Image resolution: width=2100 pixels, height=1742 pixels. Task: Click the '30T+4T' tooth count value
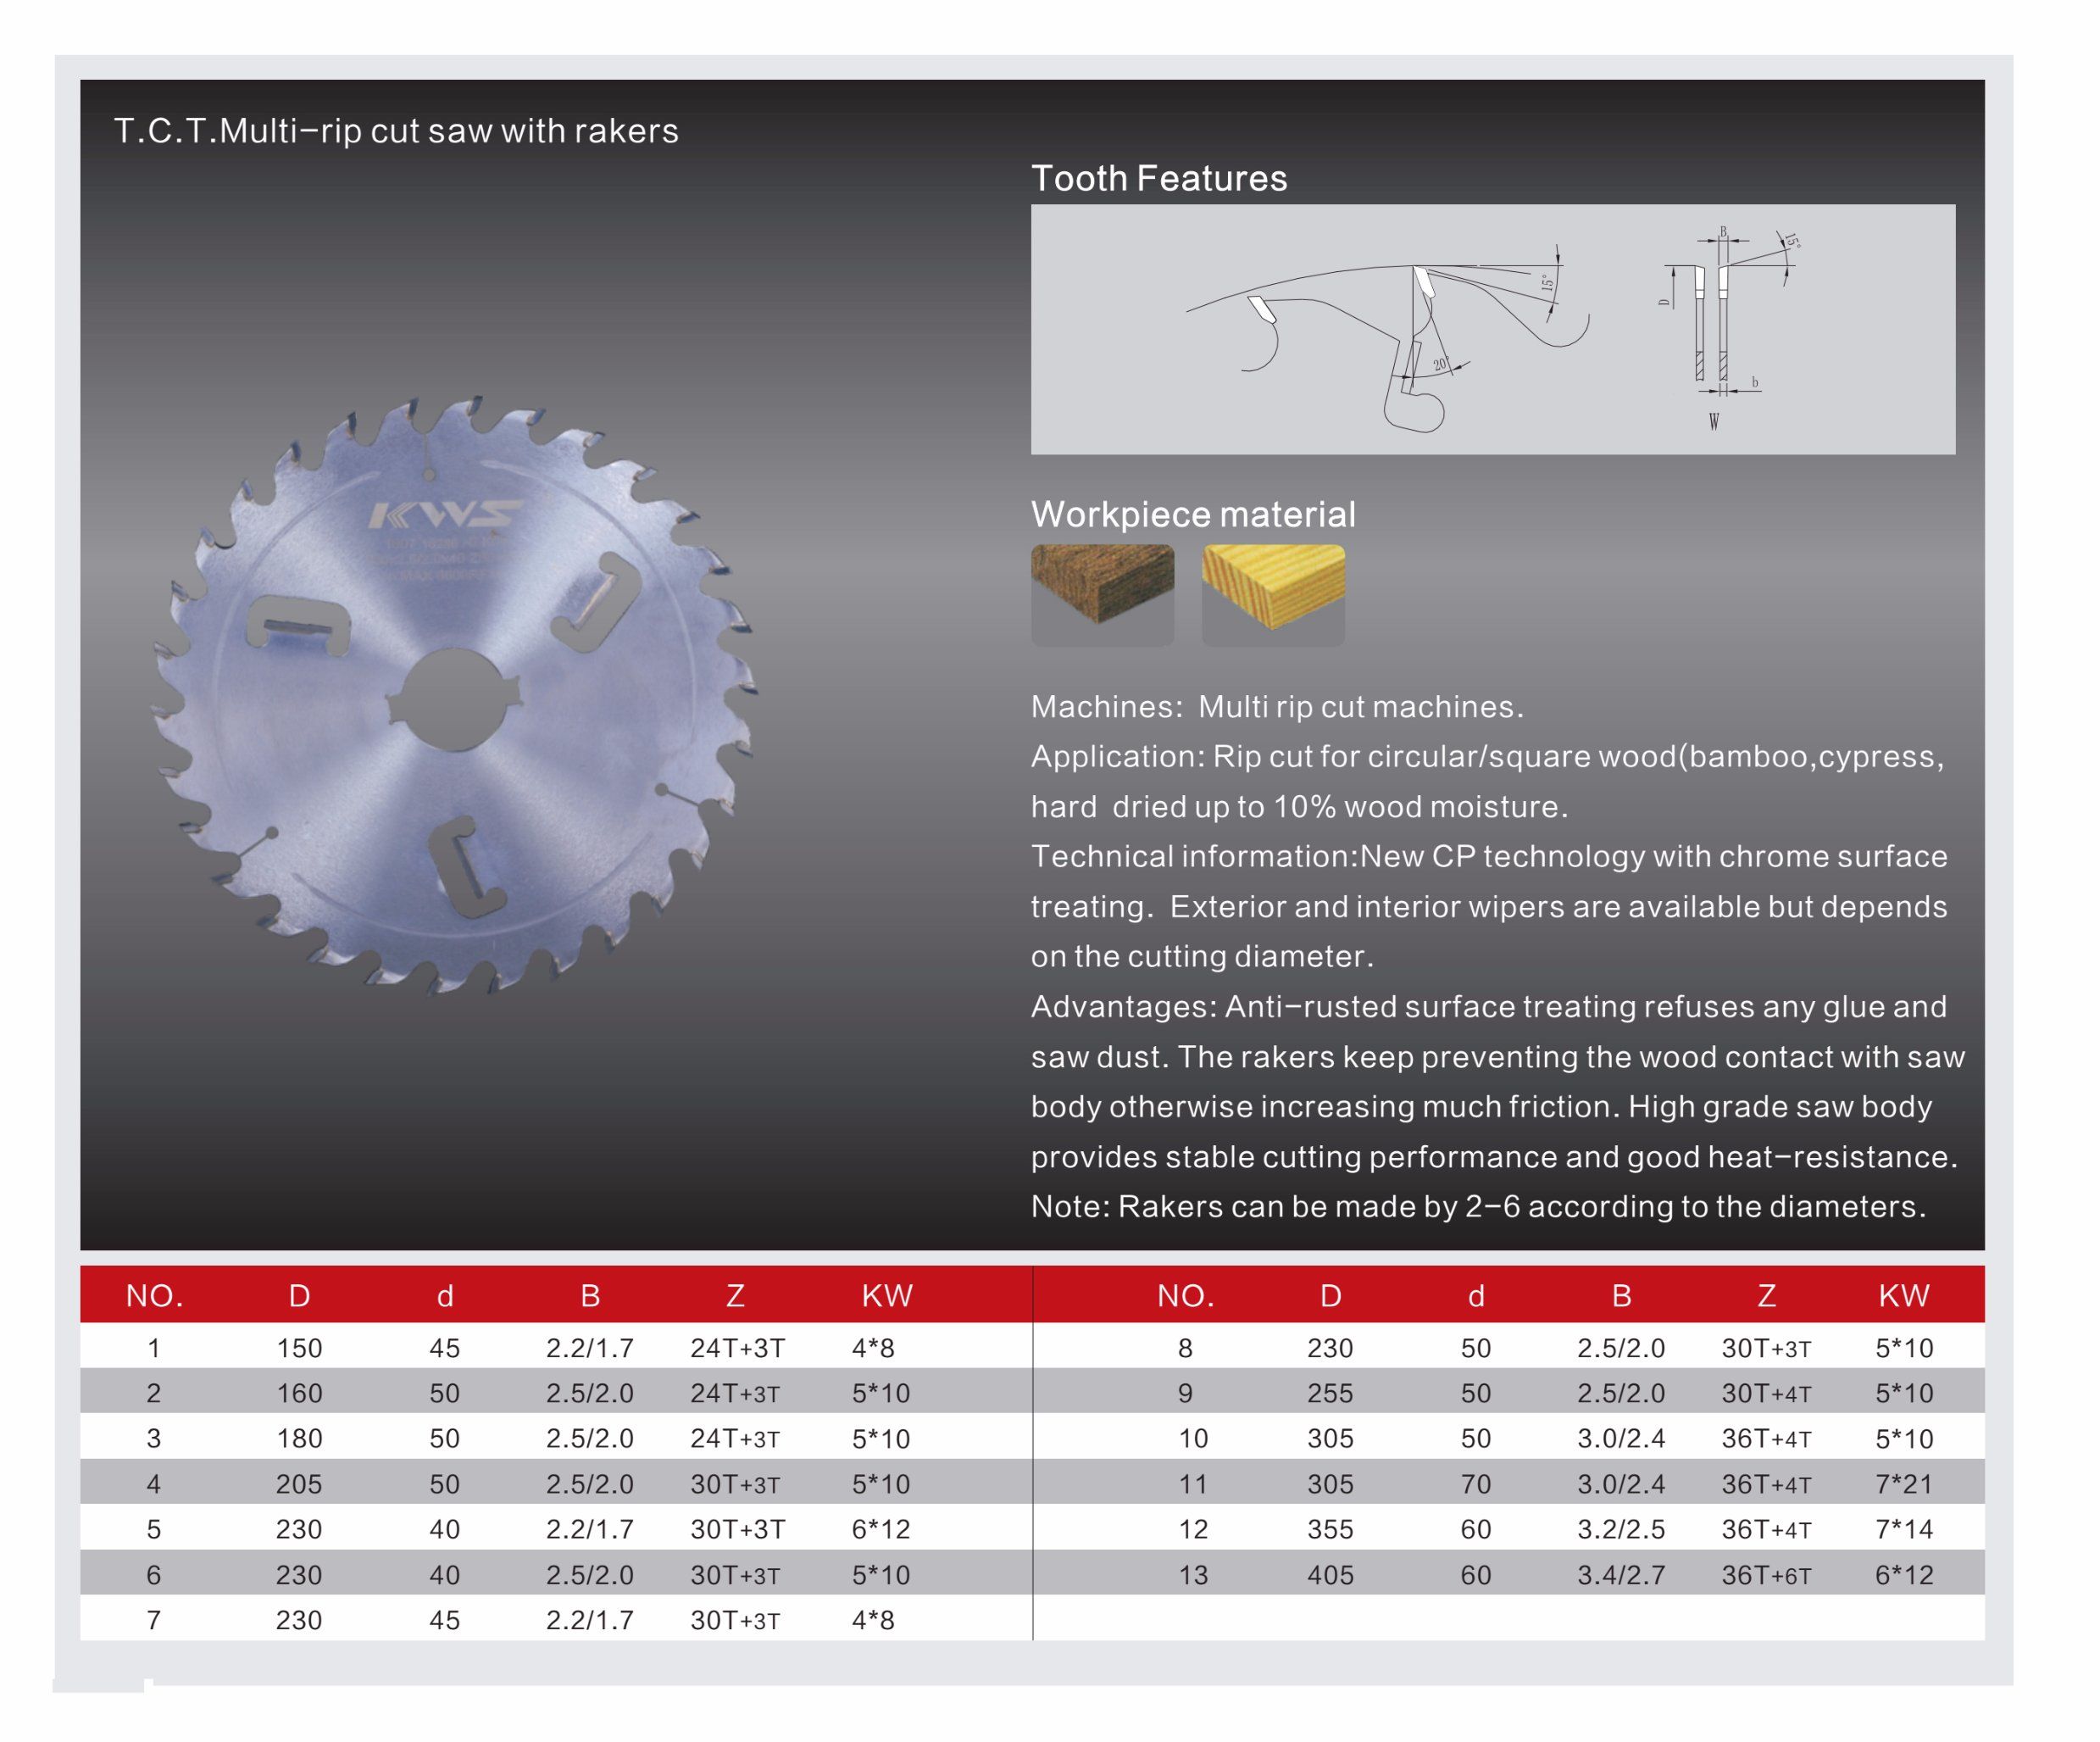[1766, 1393]
